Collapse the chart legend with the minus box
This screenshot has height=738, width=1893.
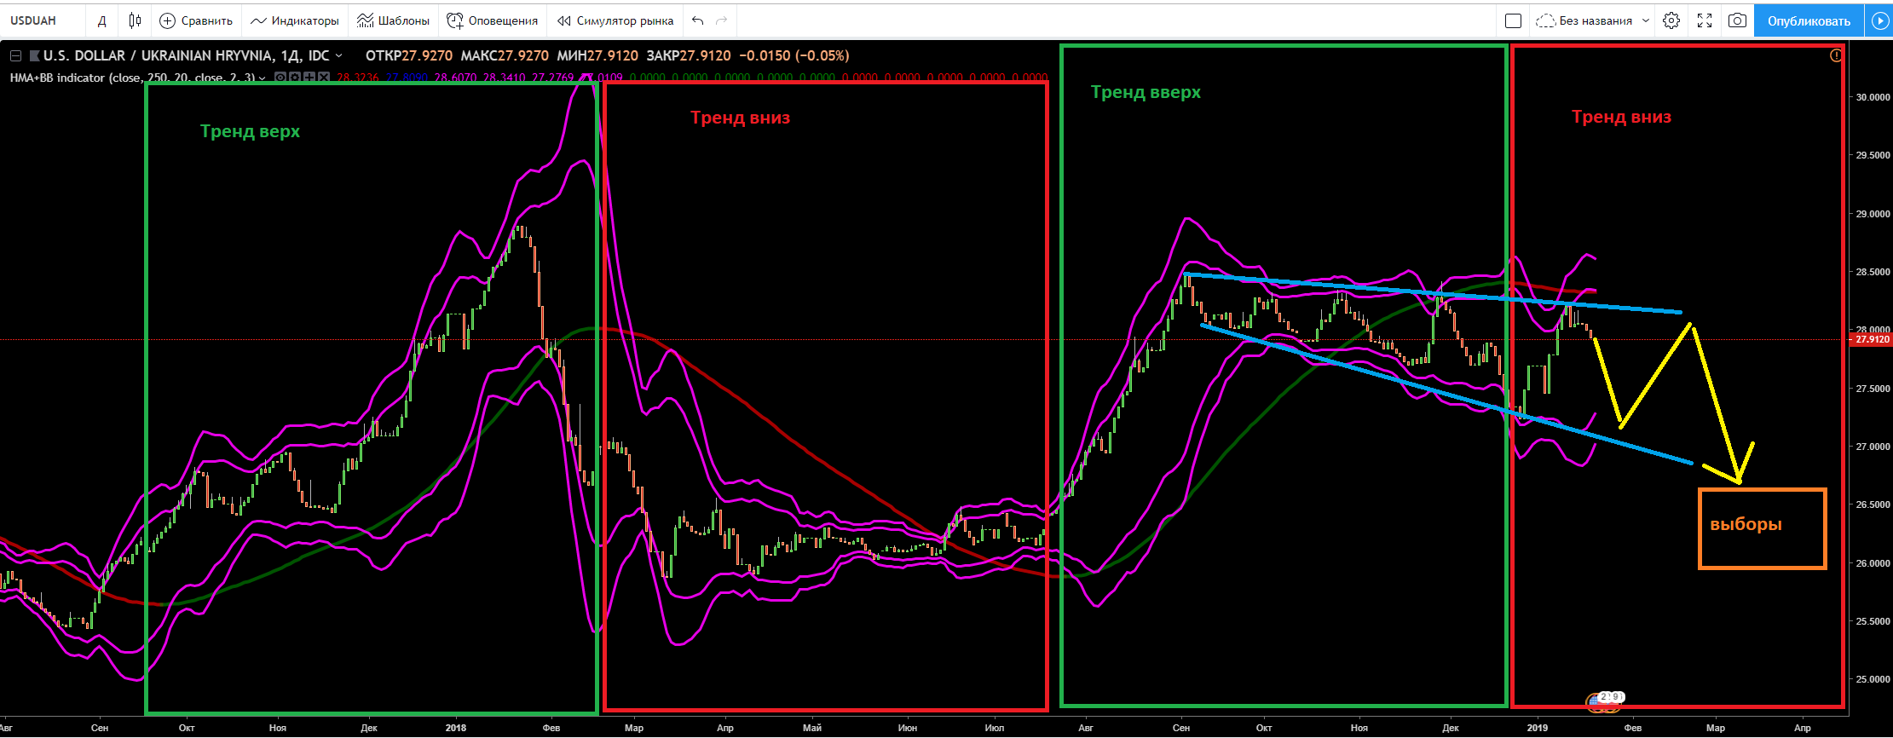15,55
